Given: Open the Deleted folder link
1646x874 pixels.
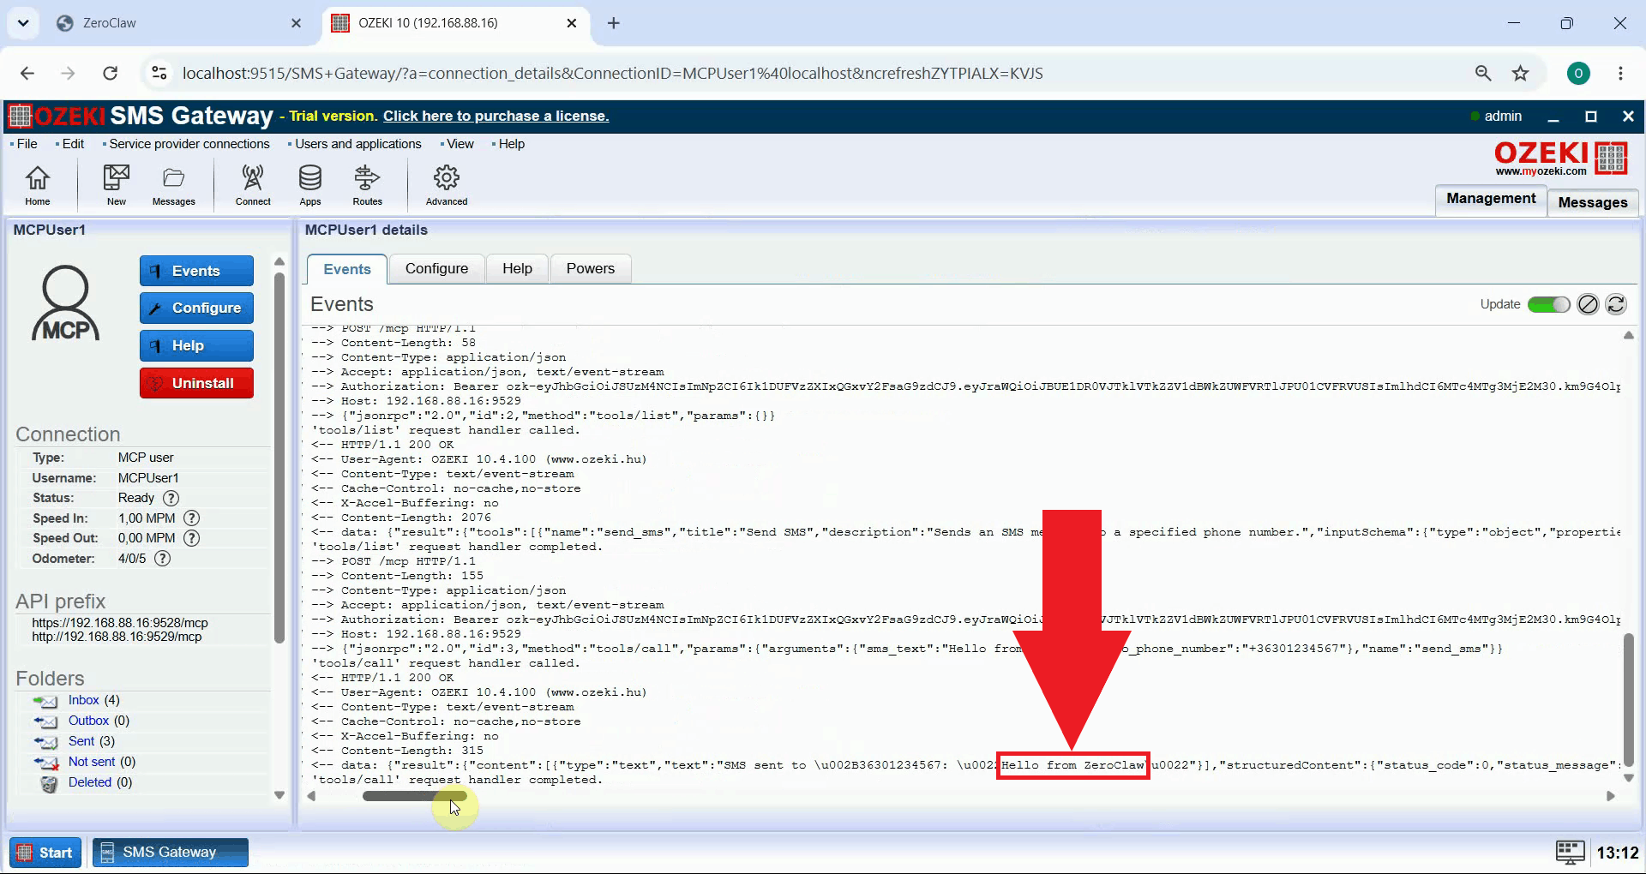Looking at the screenshot, I should point(90,782).
